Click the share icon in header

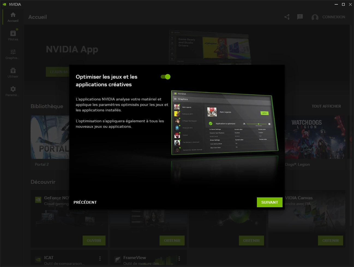coord(287,17)
